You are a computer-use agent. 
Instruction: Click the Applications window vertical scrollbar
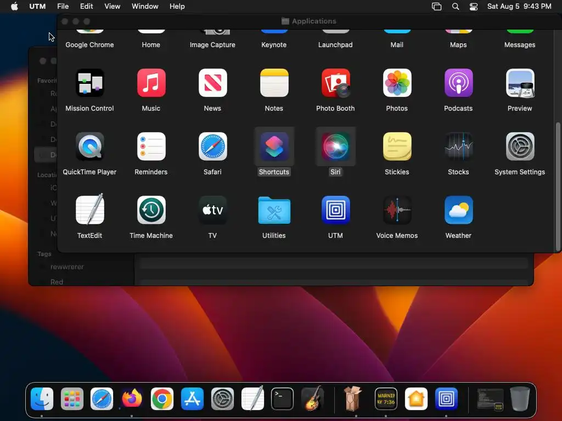558,186
